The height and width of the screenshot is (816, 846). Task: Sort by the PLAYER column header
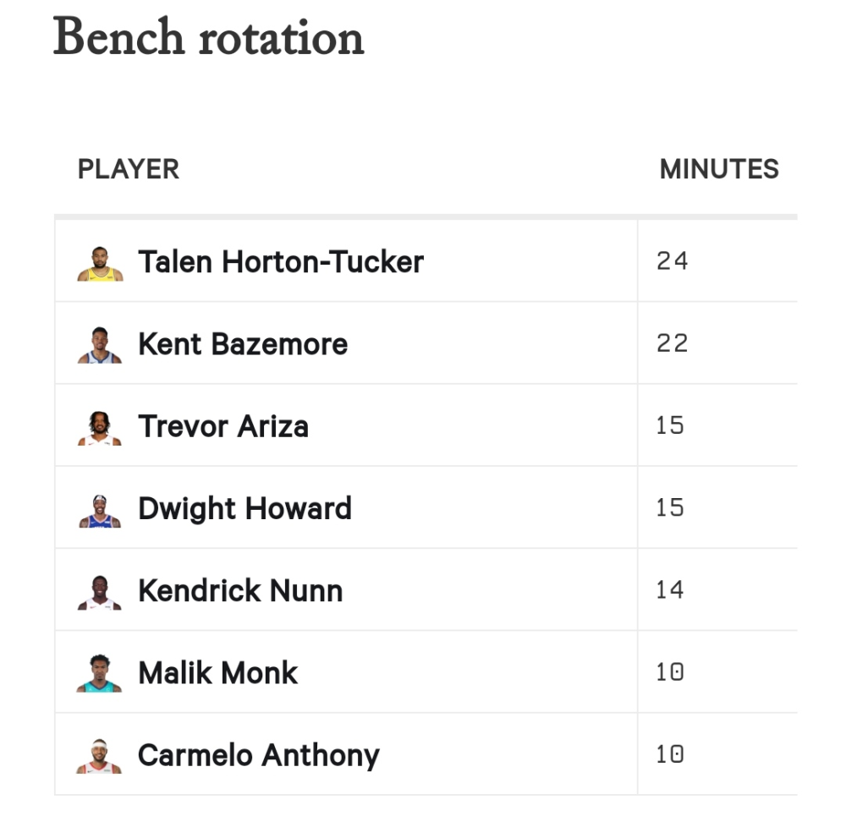click(129, 169)
